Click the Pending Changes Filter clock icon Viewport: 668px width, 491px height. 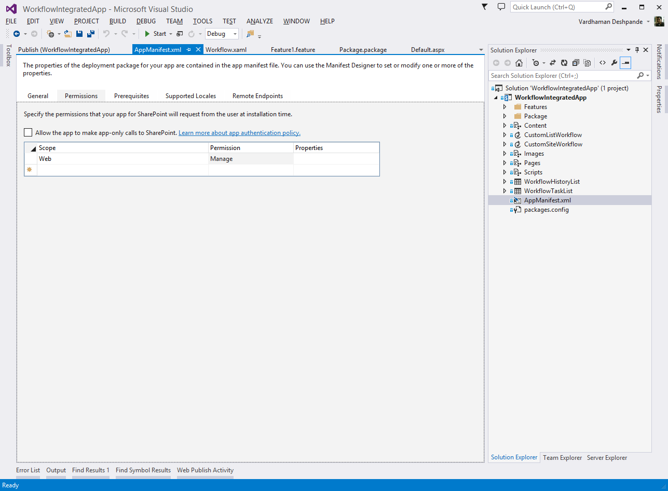pyautogui.click(x=536, y=63)
